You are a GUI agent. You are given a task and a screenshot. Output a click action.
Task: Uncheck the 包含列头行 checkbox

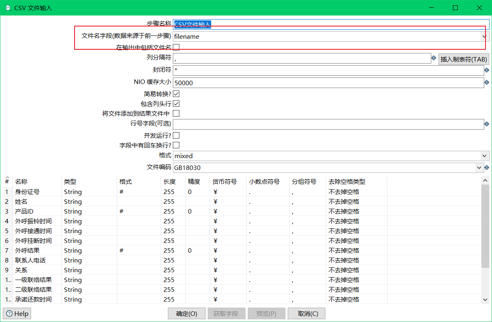pos(176,104)
